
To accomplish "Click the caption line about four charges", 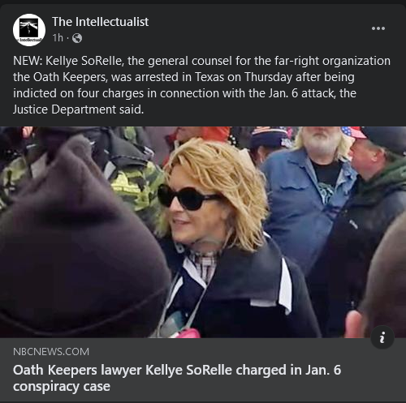I will click(184, 93).
